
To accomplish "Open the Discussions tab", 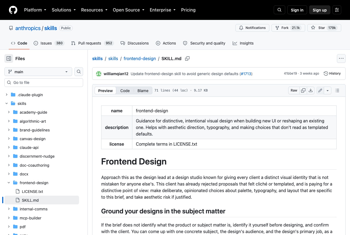I will click(x=135, y=43).
